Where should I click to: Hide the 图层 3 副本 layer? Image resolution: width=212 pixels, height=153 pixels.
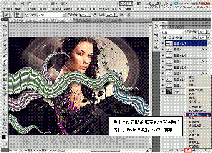pyautogui.click(x=163, y=67)
